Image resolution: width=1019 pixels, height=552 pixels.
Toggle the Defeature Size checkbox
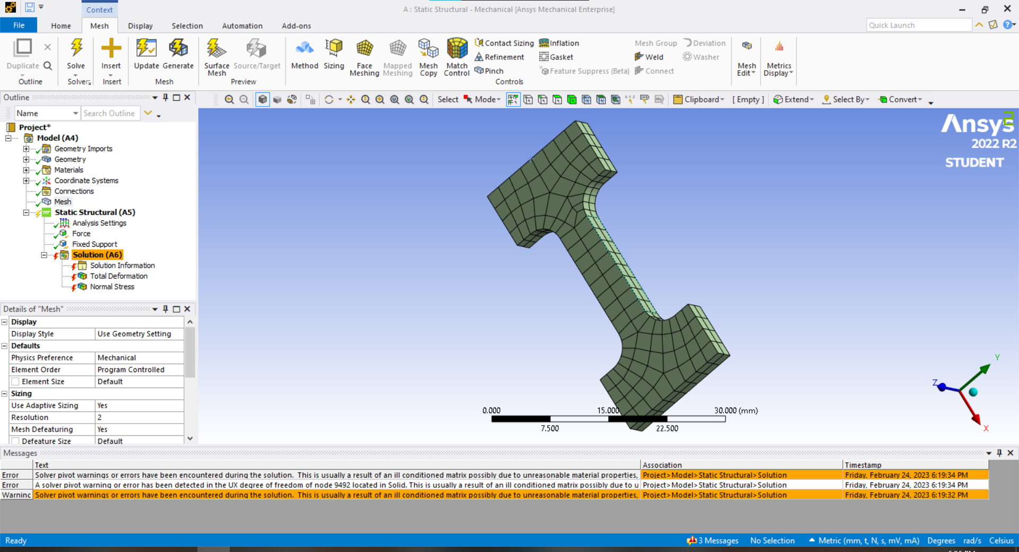click(15, 441)
